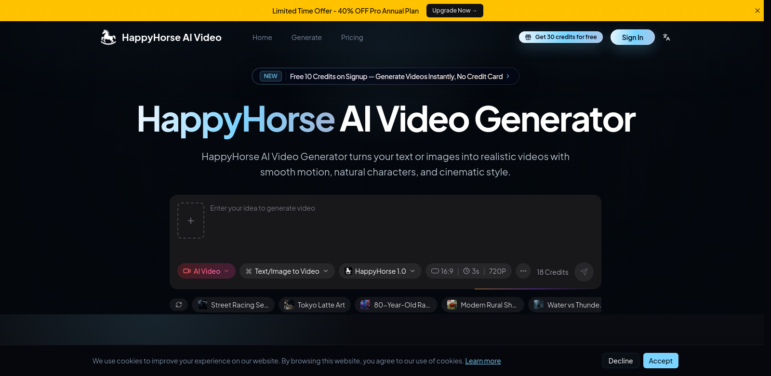Select the Street Racing sample prompt
This screenshot has height=376, width=771.
233,305
